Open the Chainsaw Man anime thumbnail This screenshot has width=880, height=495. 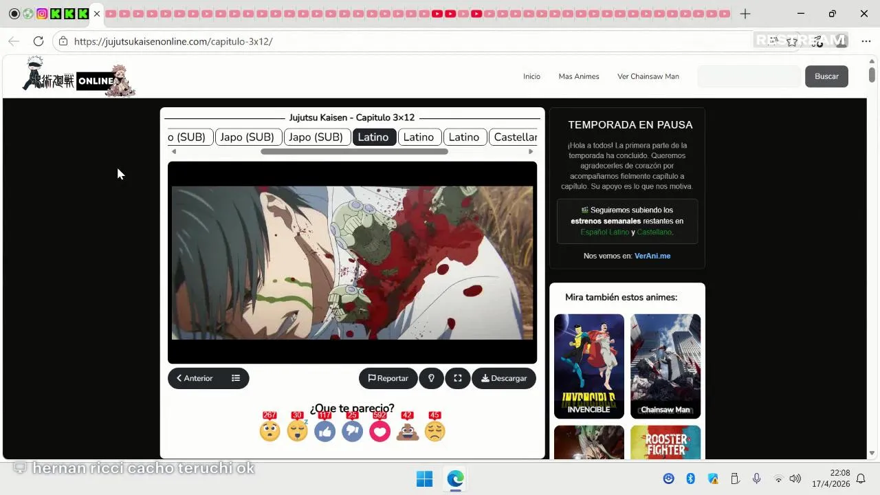tap(665, 366)
